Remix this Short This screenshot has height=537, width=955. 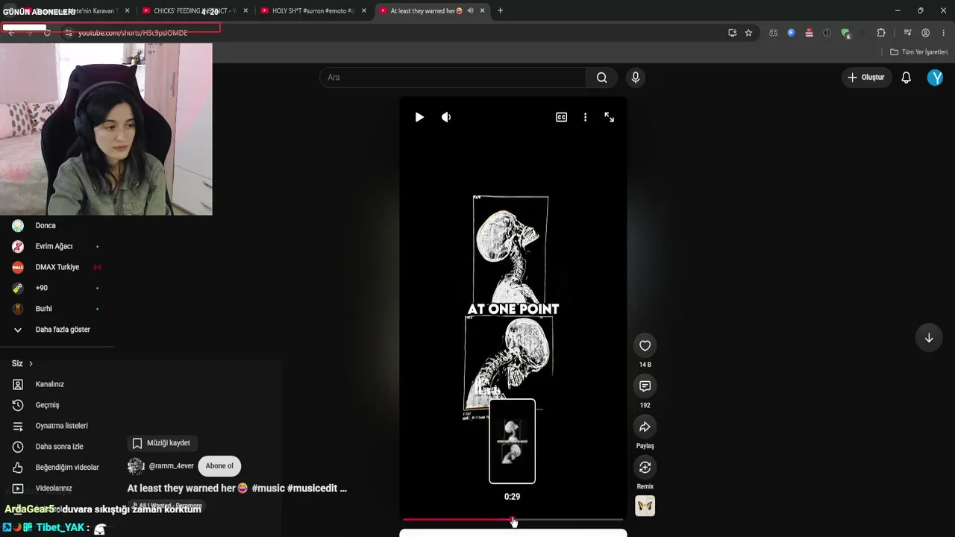point(645,467)
